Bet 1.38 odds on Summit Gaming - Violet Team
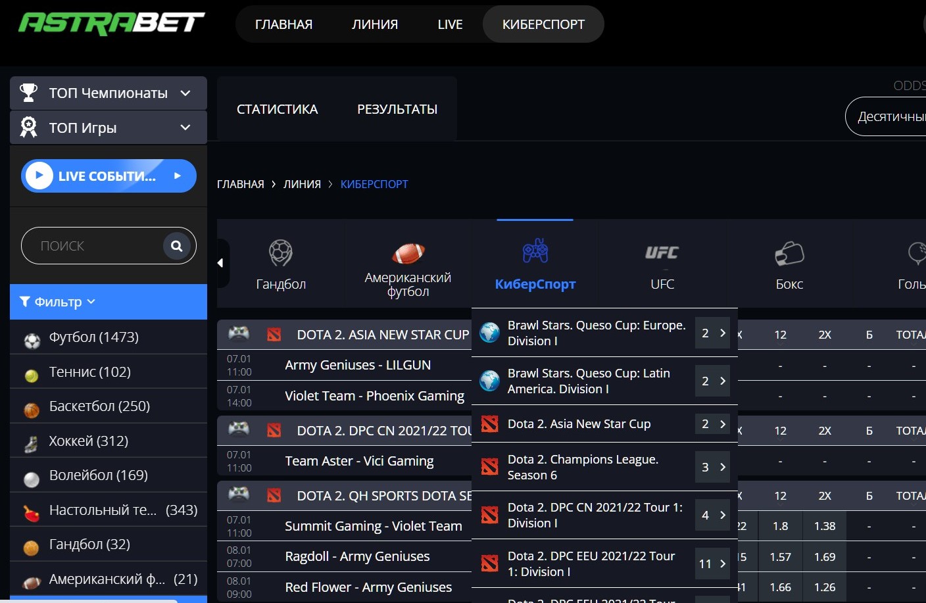This screenshot has height=603, width=926. tap(825, 526)
